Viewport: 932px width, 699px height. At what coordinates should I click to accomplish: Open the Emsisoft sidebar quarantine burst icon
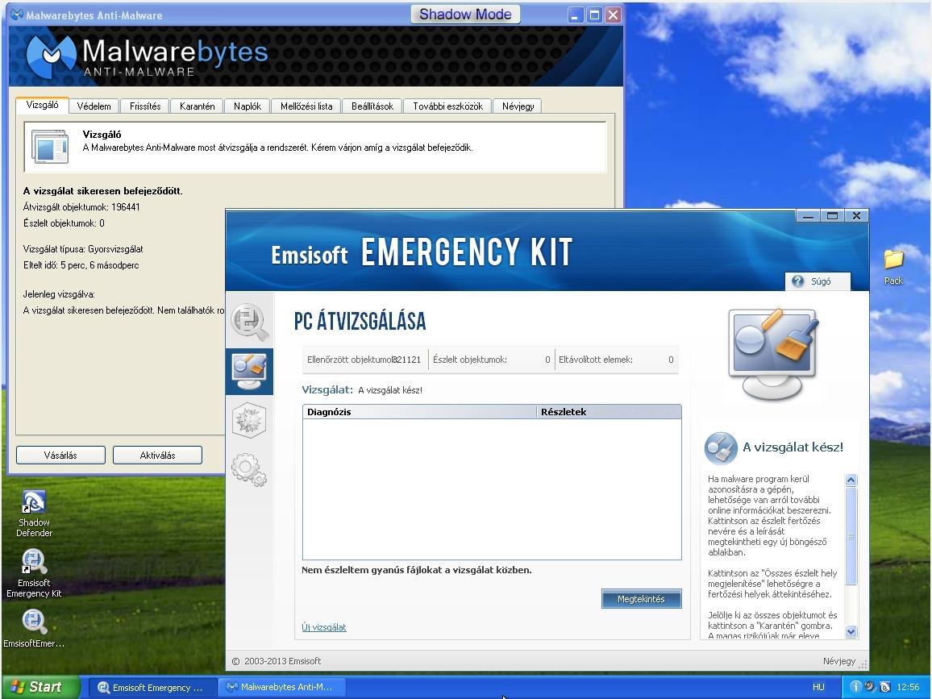coord(250,419)
